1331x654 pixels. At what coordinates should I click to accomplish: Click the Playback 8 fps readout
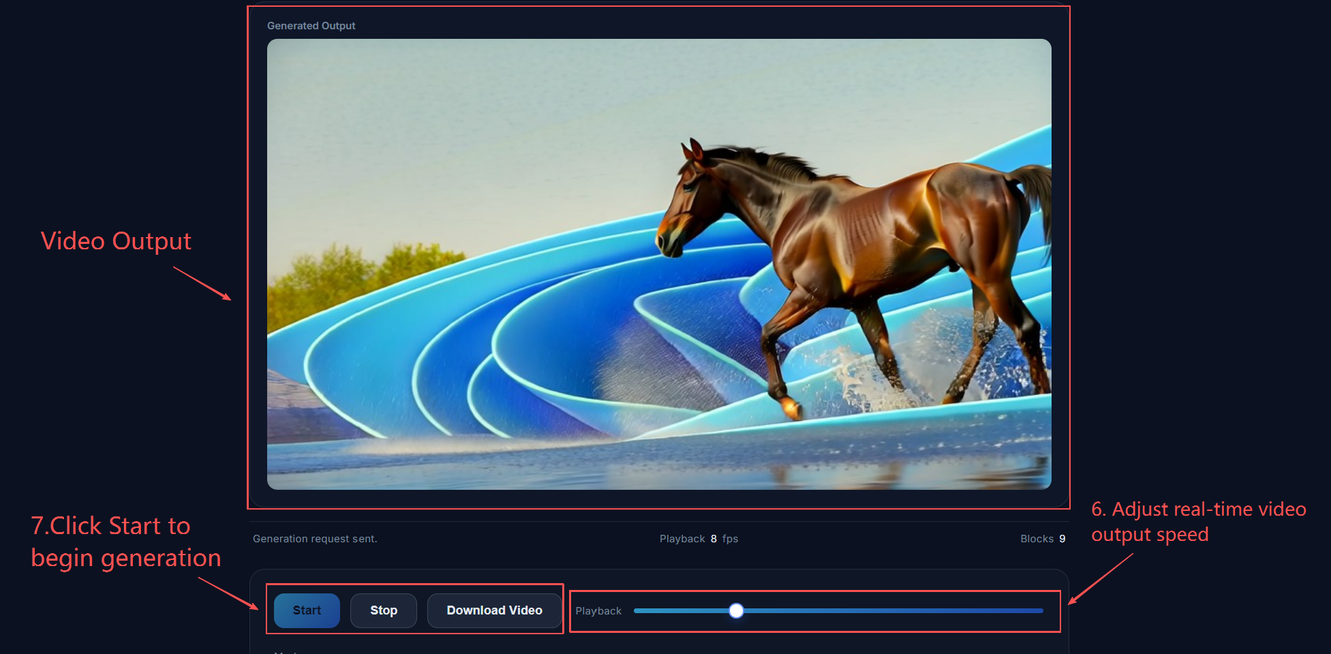tap(699, 539)
